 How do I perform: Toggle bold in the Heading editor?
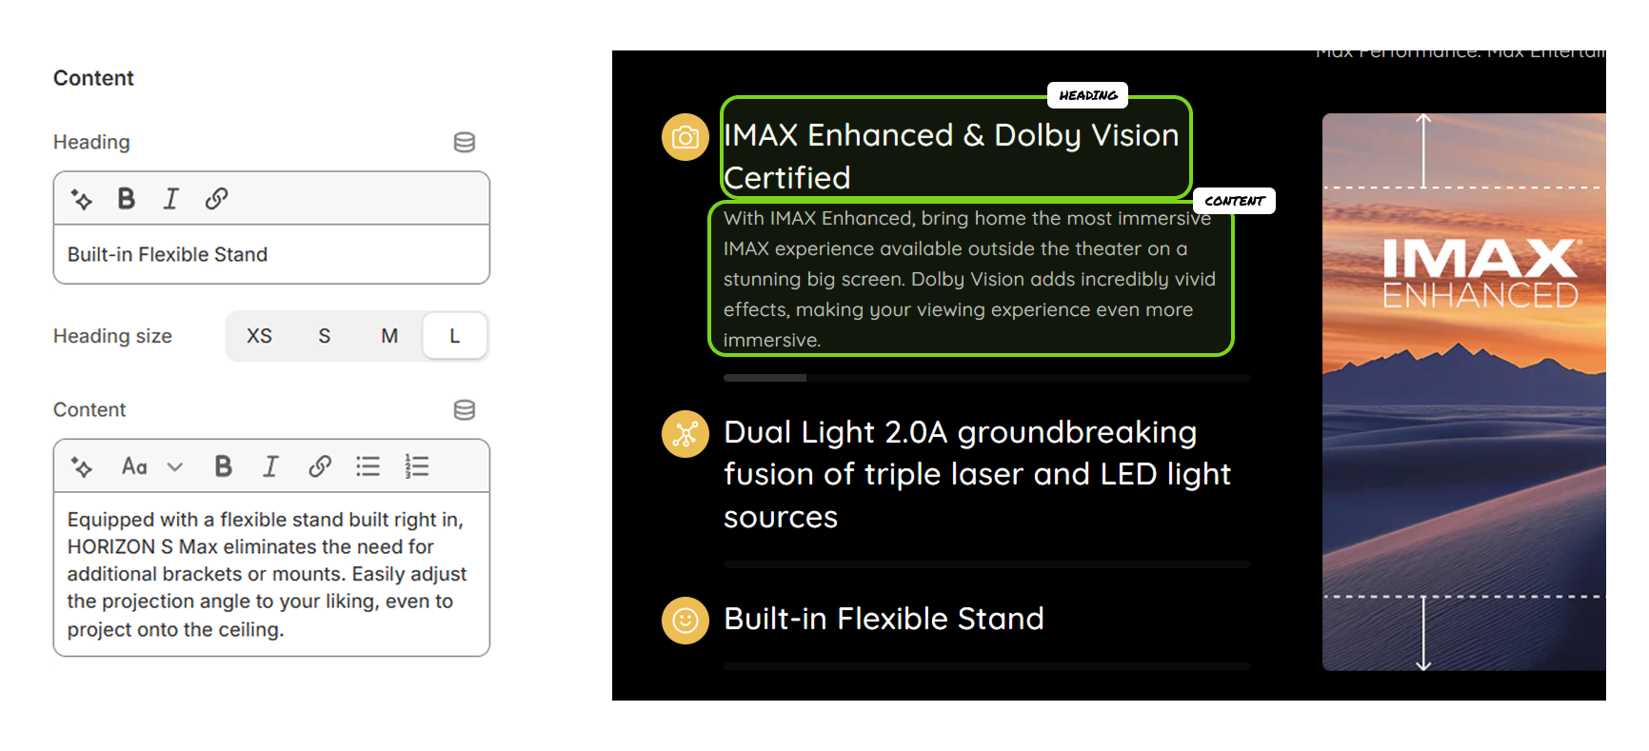pos(126,199)
